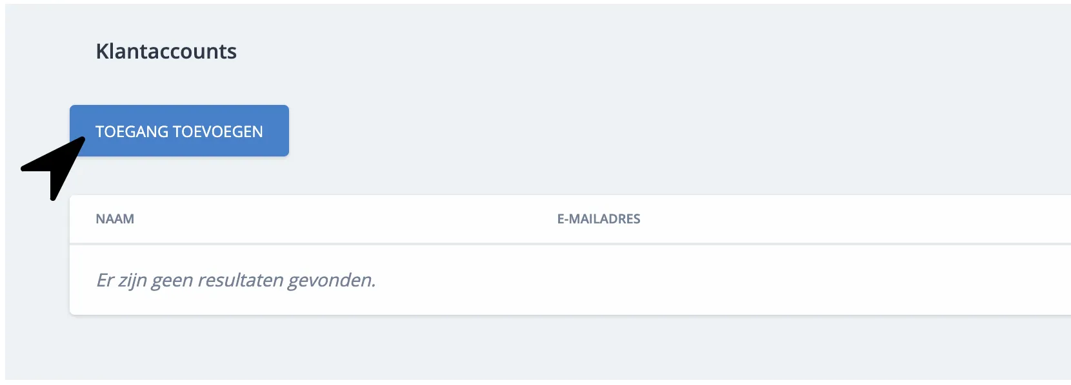The height and width of the screenshot is (385, 1071).
Task: Click the empty-state table row
Action: (387, 280)
